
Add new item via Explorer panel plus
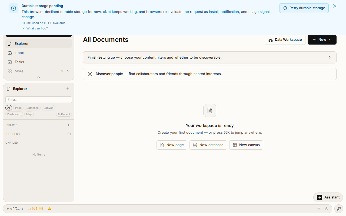[68, 89]
